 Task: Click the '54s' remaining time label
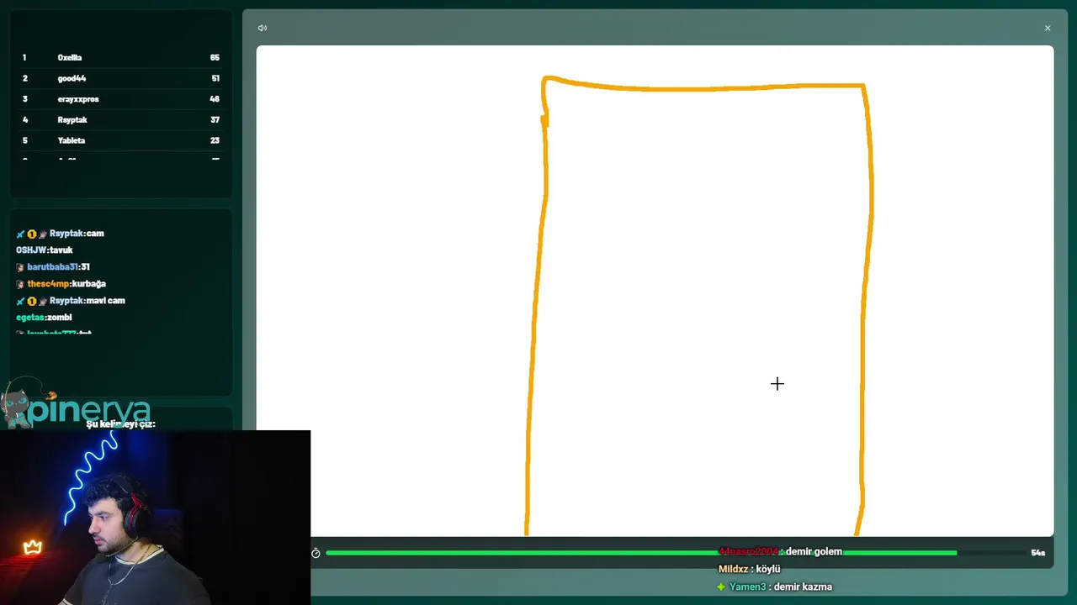(1037, 553)
